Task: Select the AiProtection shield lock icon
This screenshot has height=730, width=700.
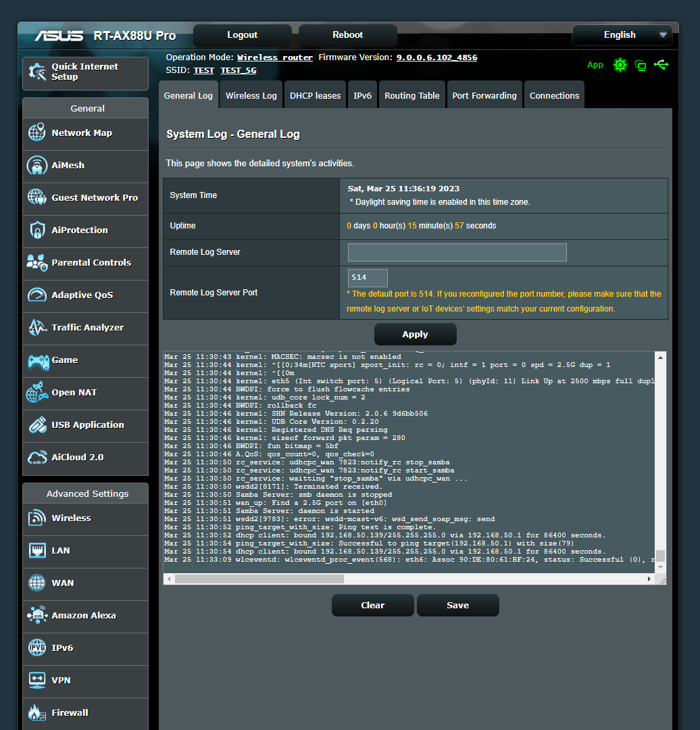Action: pos(37,230)
